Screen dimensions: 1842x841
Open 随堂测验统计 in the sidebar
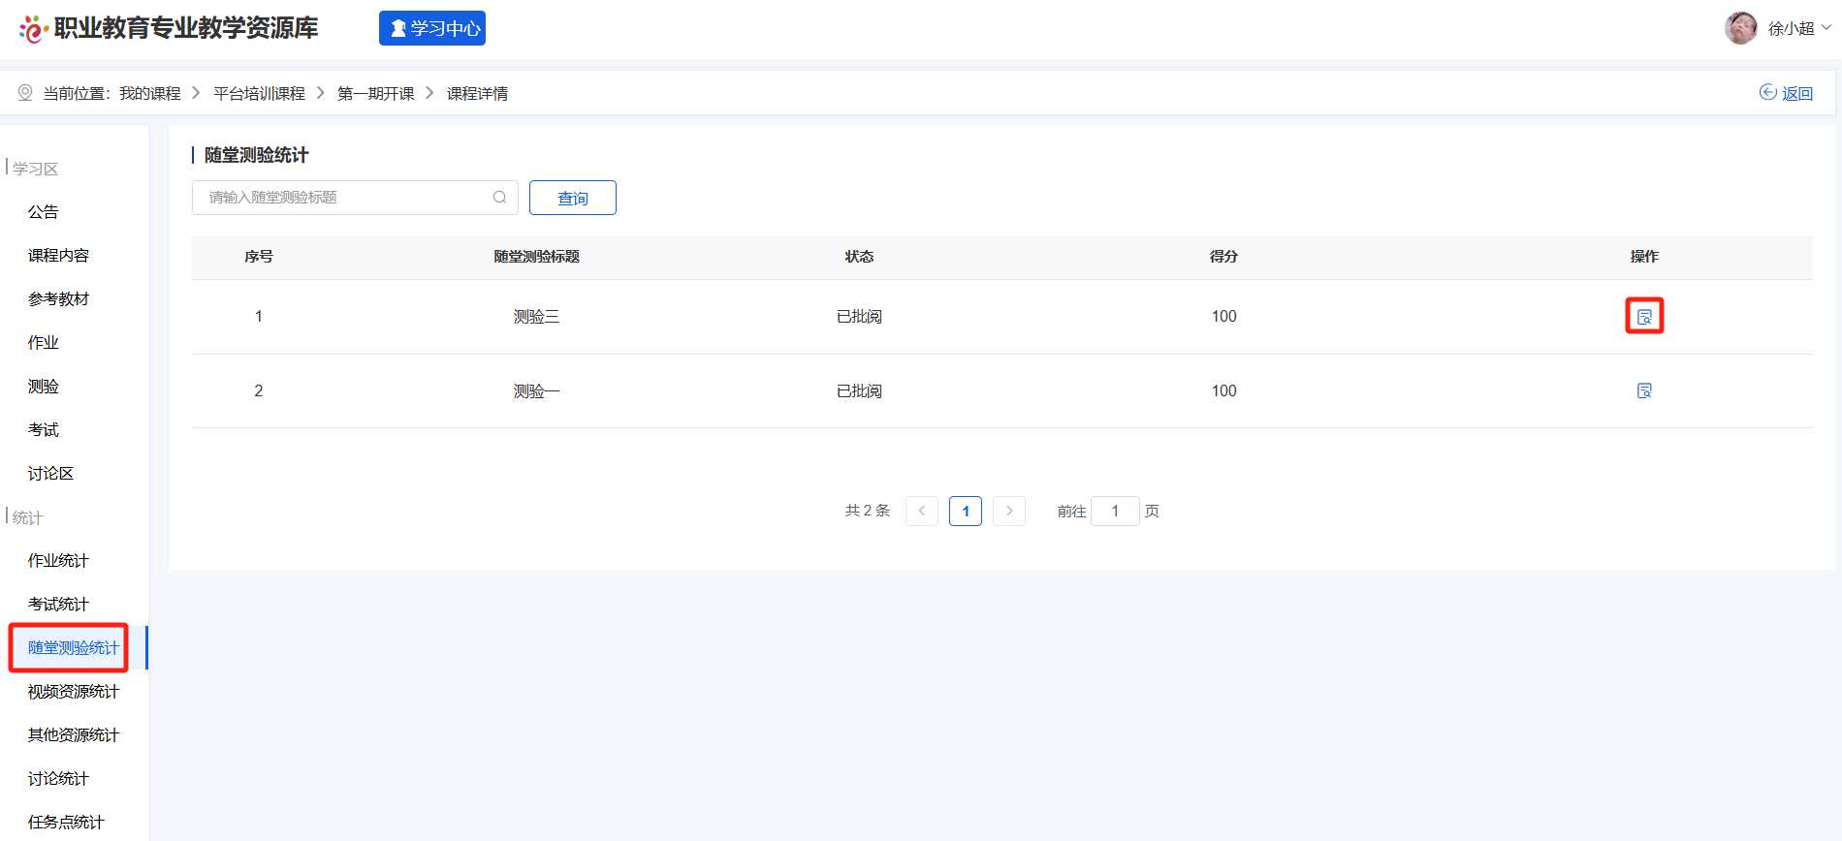tap(73, 647)
